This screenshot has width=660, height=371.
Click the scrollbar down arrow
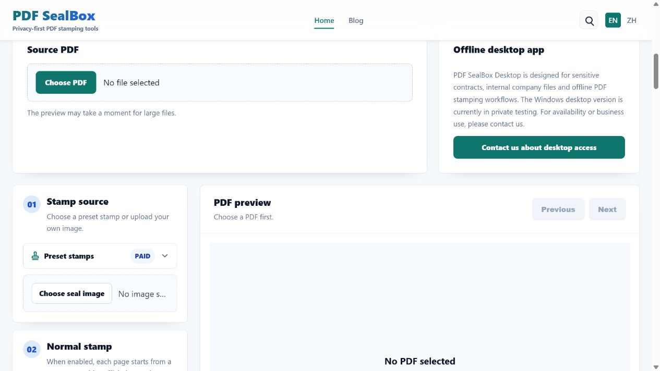[x=656, y=367]
